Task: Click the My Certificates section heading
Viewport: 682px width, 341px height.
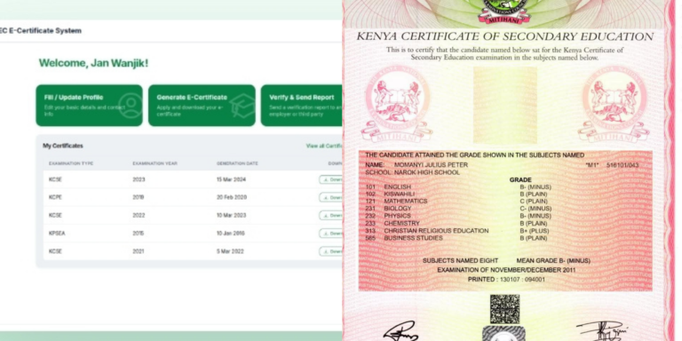Action: pyautogui.click(x=63, y=147)
